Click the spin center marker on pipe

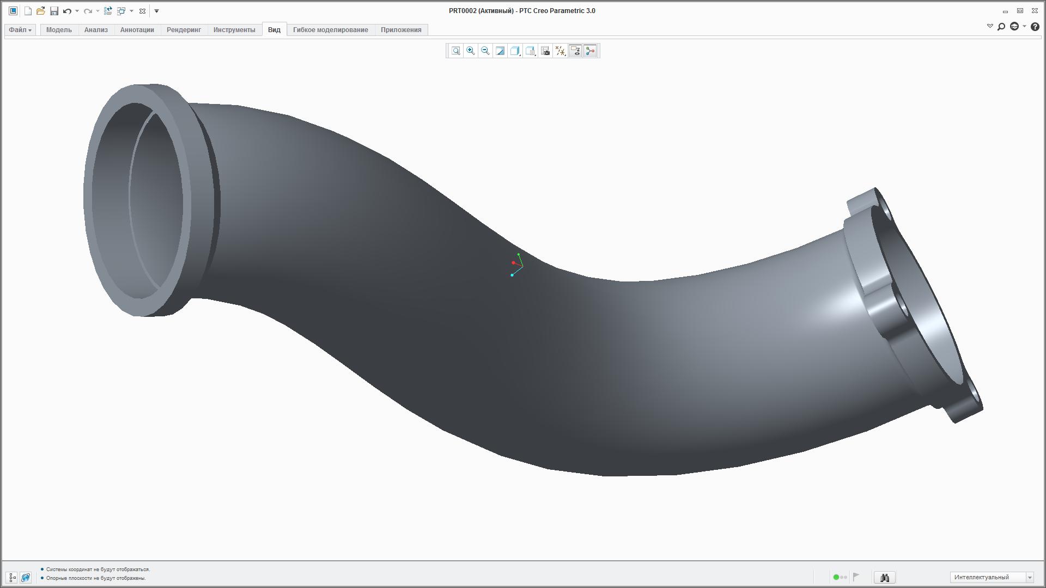pyautogui.click(x=516, y=265)
